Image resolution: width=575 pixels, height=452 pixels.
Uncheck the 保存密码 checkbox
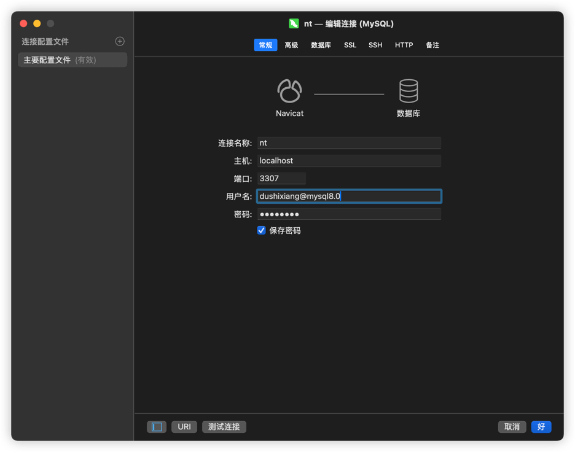261,230
